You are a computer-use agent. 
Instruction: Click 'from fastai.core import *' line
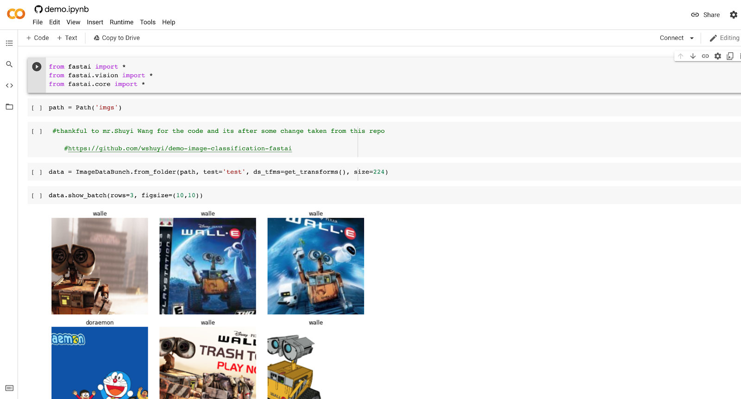pyautogui.click(x=97, y=84)
